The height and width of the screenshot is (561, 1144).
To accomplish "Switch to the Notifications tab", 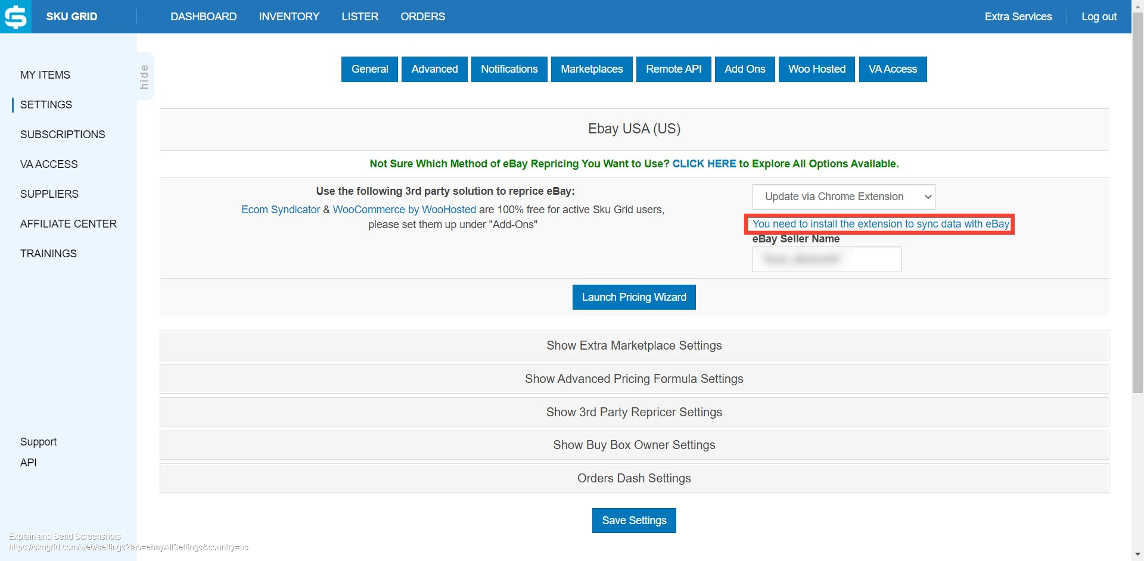I will (509, 69).
